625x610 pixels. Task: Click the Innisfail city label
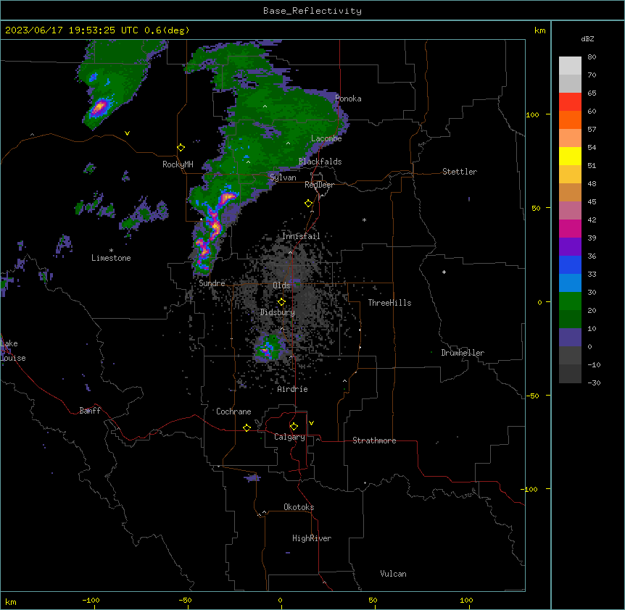(x=301, y=236)
